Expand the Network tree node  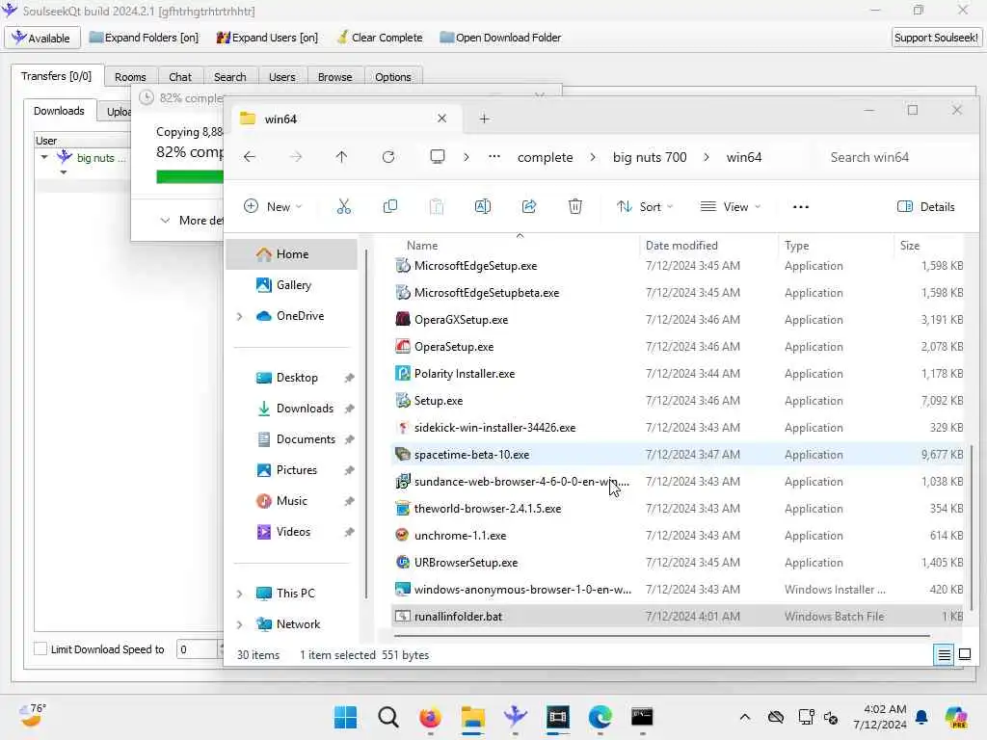click(239, 624)
